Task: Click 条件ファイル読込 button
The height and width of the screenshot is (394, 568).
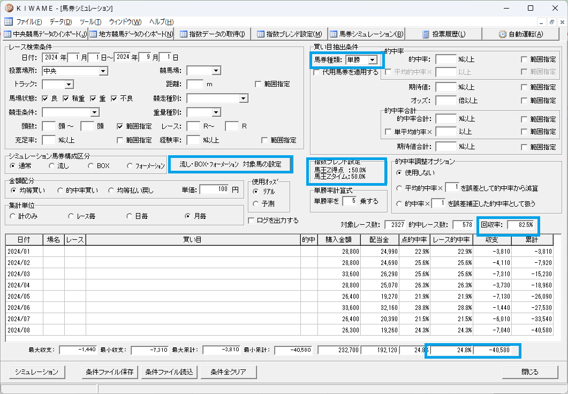Action: tap(169, 372)
